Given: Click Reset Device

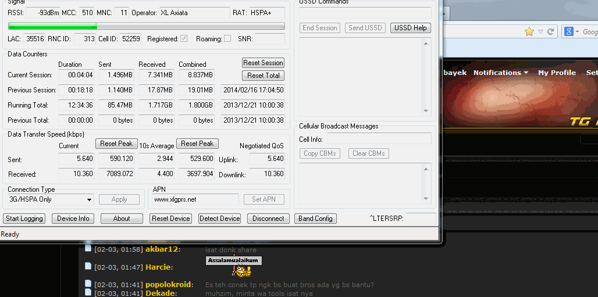Looking at the screenshot, I should (170, 219).
